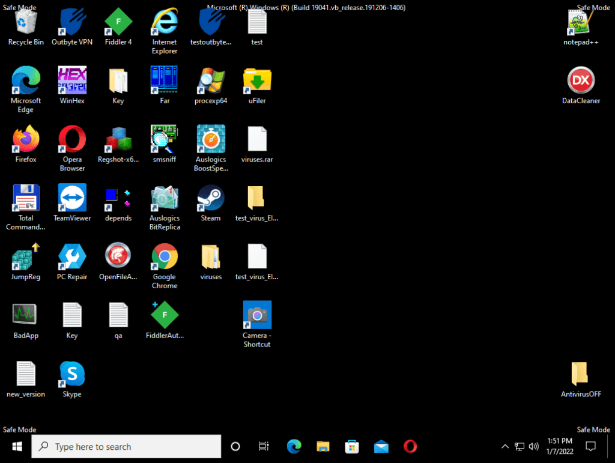This screenshot has height=463, width=615.
Task: Open the notification Action Center
Action: [590, 446]
